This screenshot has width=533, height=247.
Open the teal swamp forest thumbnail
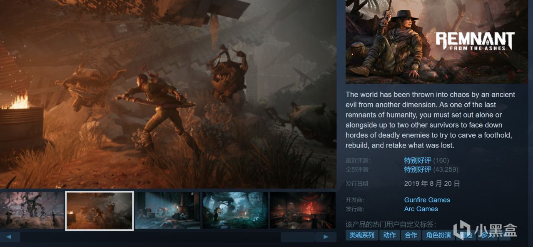(x=235, y=210)
